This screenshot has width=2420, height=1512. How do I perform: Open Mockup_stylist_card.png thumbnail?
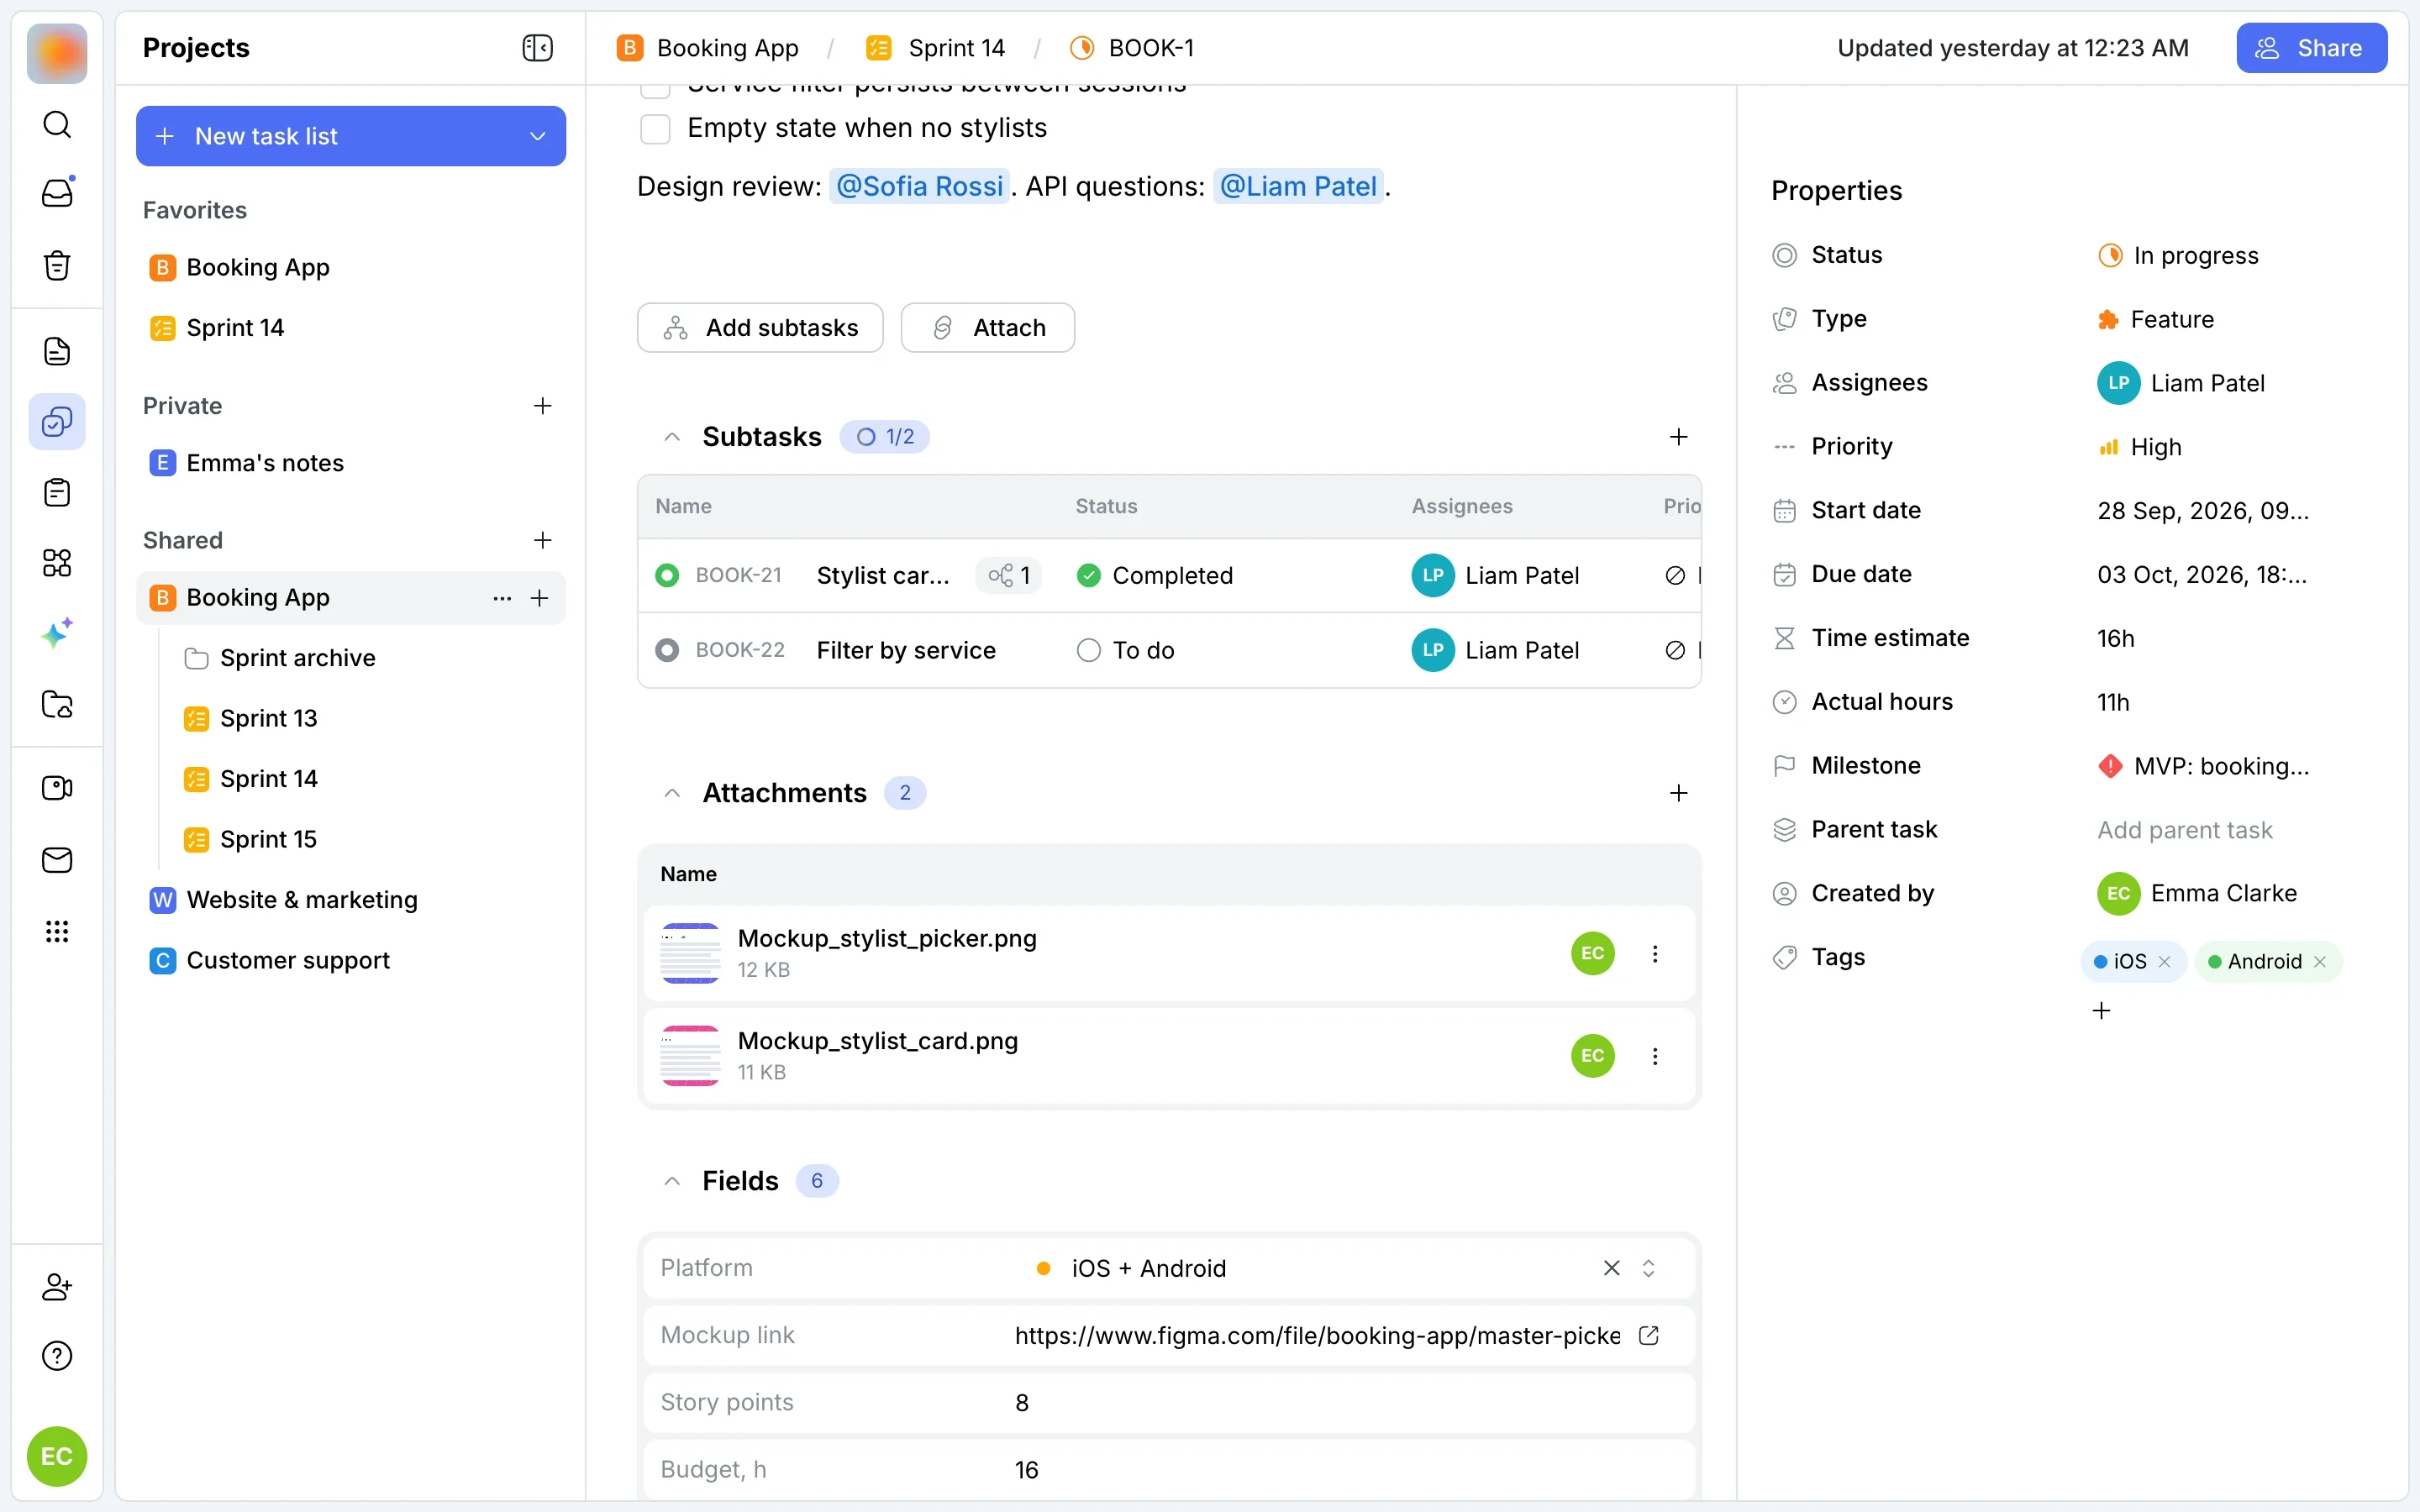coord(690,1056)
